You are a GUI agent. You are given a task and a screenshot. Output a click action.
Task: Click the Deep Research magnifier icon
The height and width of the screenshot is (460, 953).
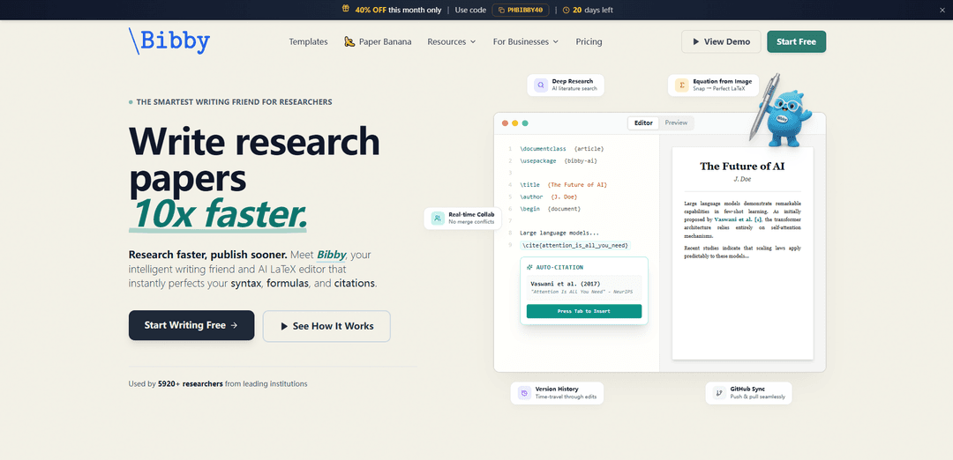[x=540, y=85]
